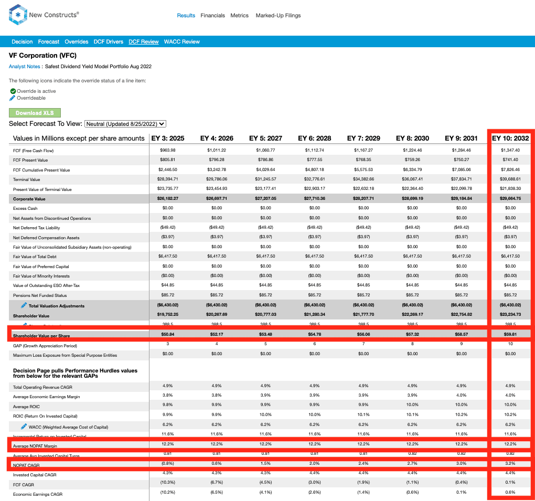Select the Corporate Value row label
The height and width of the screenshot is (501, 535).
pos(29,199)
